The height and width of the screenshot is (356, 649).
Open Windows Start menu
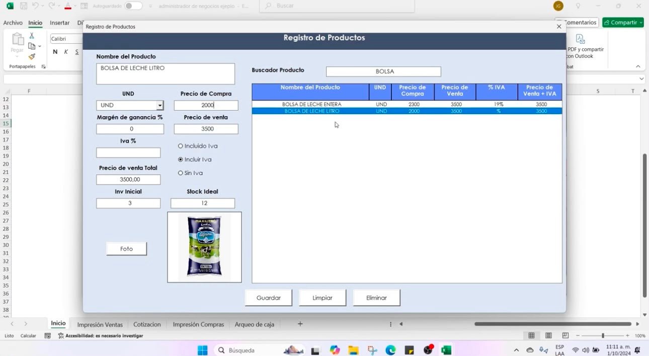click(x=202, y=350)
